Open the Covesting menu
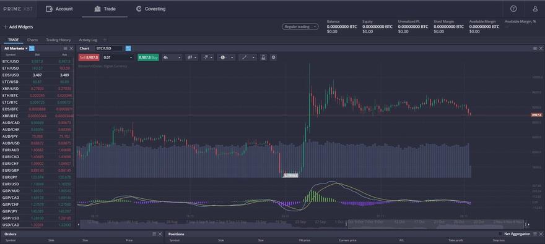Screen dimensions: 545x244 click(151, 9)
